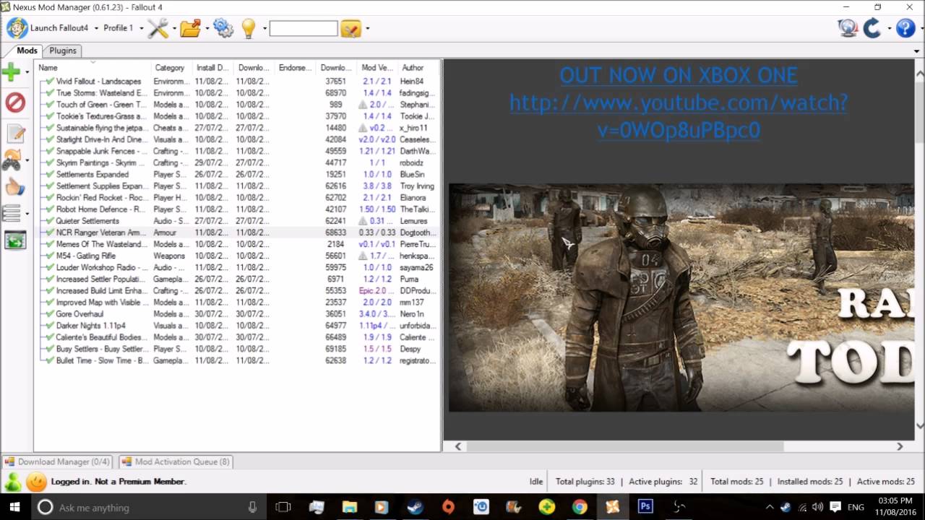
Task: Open the YouTube watch link in the description
Action: coord(679,116)
